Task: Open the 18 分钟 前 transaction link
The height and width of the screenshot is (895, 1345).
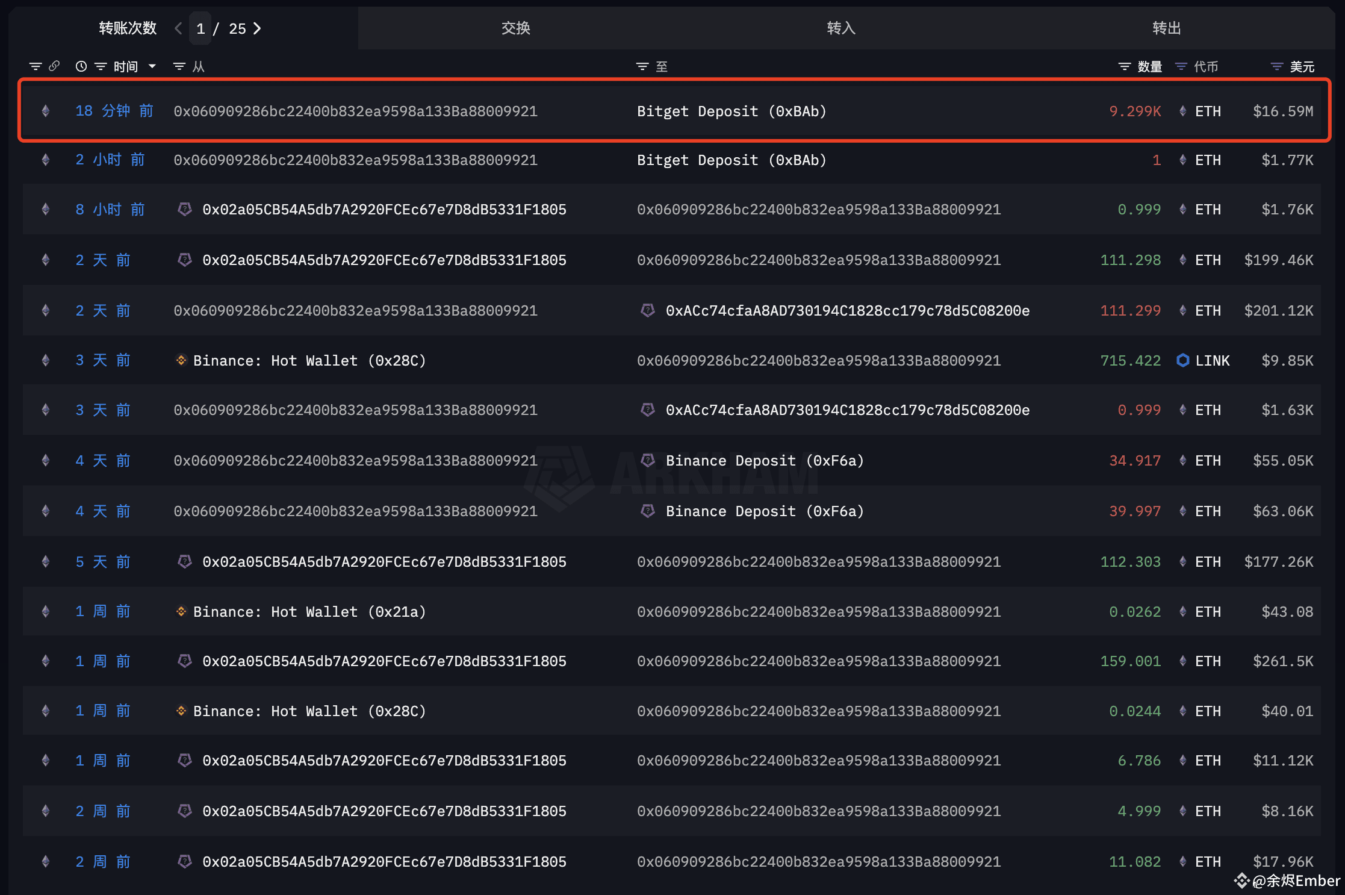Action: [114, 111]
